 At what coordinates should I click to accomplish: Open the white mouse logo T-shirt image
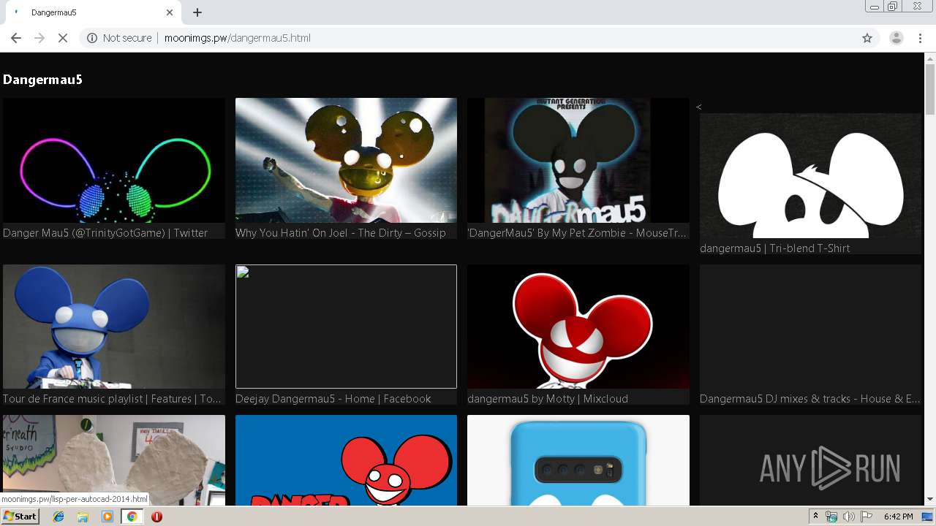(x=810, y=175)
